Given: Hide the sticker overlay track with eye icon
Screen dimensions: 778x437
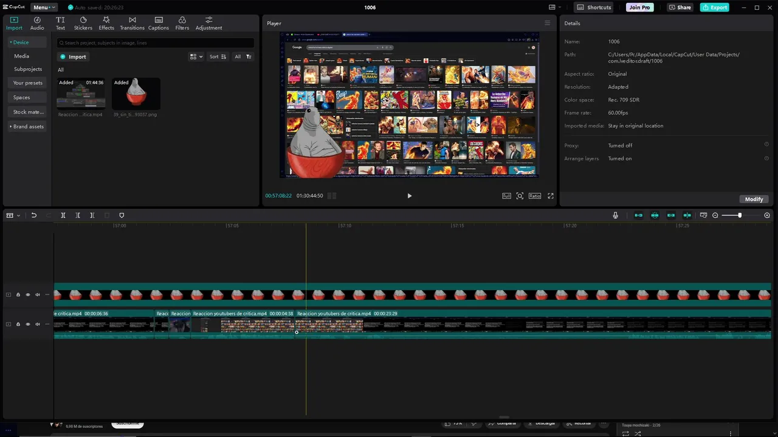Looking at the screenshot, I should [x=27, y=295].
